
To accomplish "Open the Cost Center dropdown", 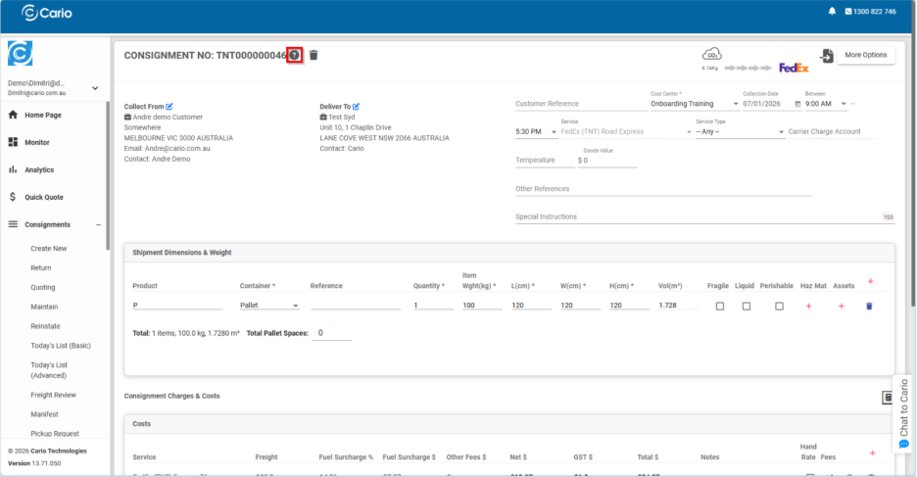I will 694,104.
